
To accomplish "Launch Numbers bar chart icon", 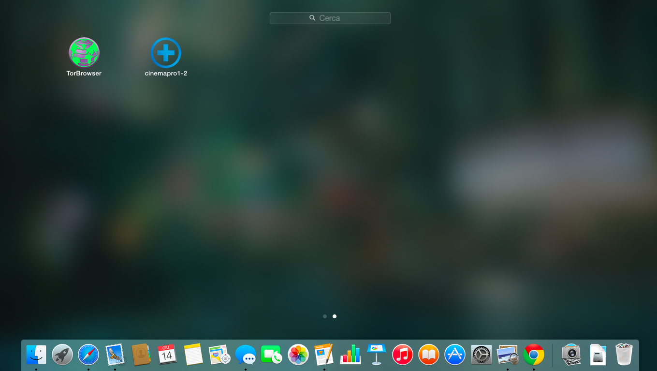I will point(350,355).
